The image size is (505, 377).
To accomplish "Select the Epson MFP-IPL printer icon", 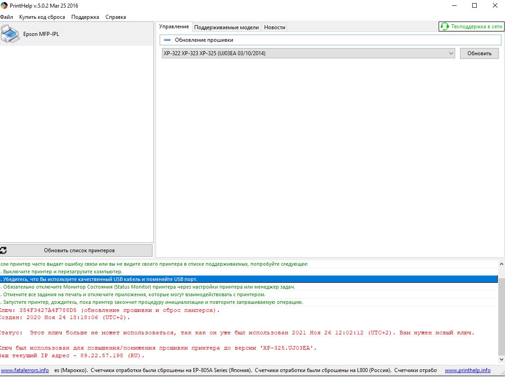I will tap(10, 34).
